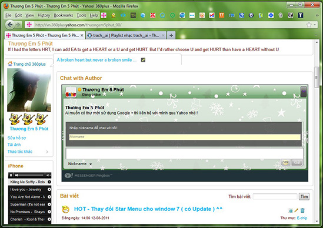Open the Edit menu
The image size is (323, 228).
coord(19,15)
